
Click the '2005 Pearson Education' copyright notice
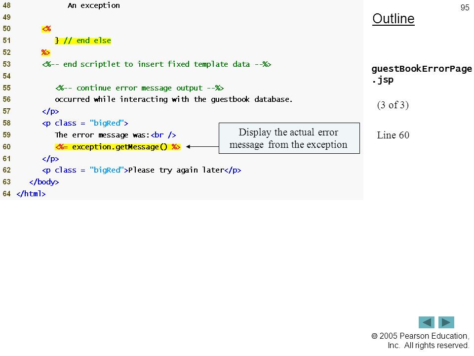[x=420, y=341]
